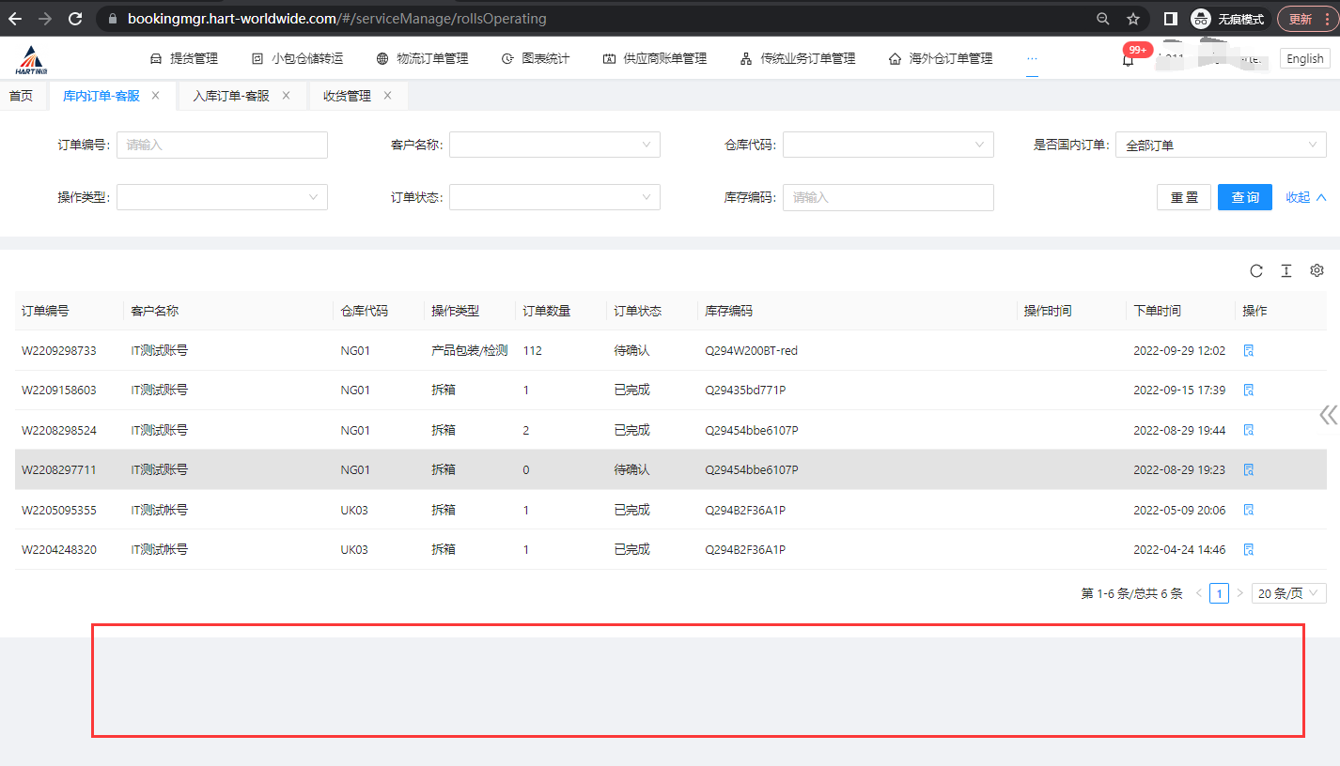The height and width of the screenshot is (766, 1340).
Task: Reload the page in browser
Action: 76,19
